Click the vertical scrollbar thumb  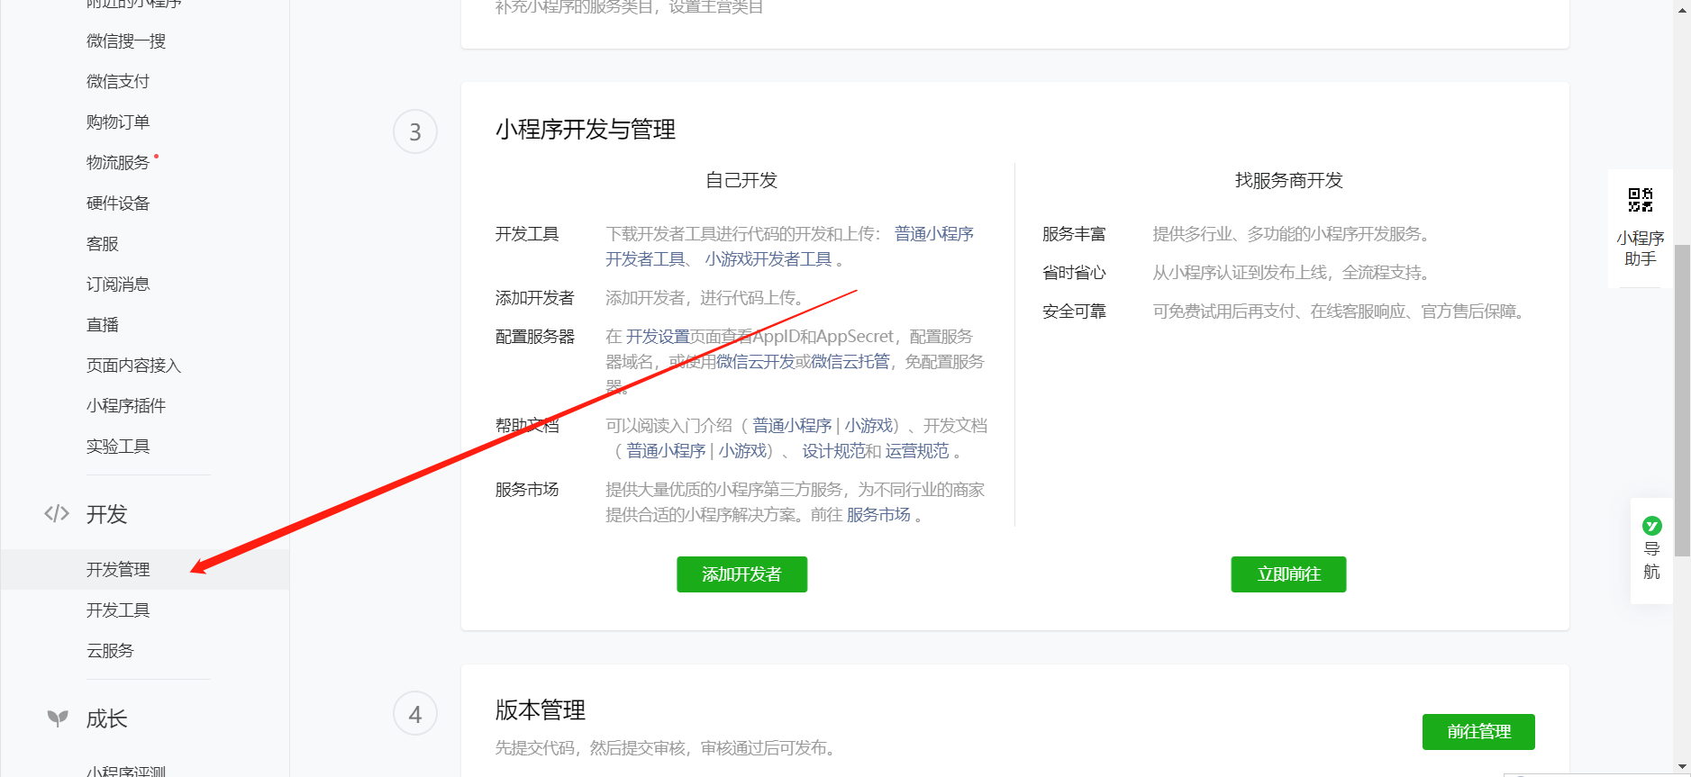pyautogui.click(x=1682, y=401)
